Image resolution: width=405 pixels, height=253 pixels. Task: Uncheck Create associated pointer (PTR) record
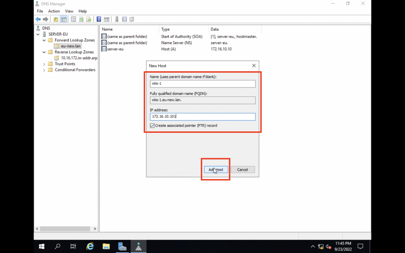coord(152,125)
